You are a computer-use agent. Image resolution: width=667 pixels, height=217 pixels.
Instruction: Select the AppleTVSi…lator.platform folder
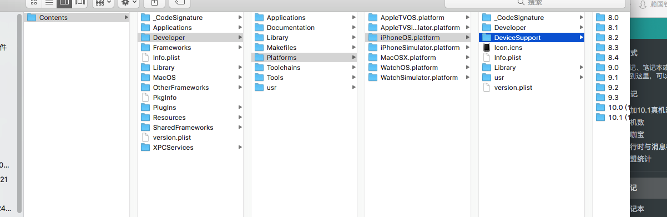(x=418, y=28)
